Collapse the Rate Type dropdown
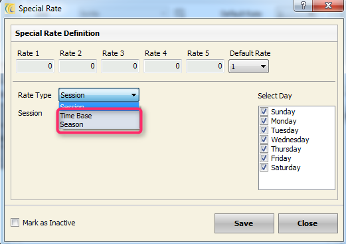The height and width of the screenshot is (244, 346). [x=99, y=95]
